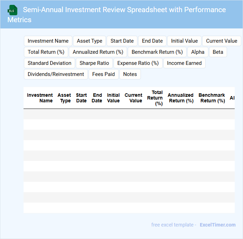The width and height of the screenshot is (243, 239).
Task: Click the Annualized Return (%) column header
Action: [x=181, y=98]
